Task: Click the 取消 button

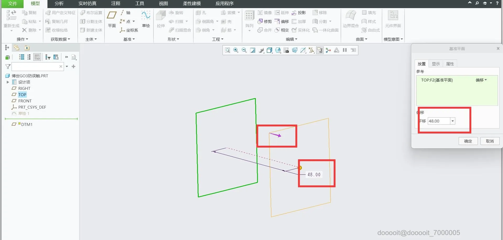Action: pos(490,141)
